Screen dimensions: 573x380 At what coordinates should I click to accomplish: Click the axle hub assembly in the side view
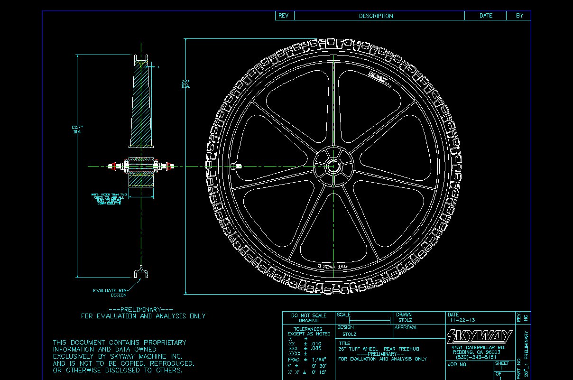141,166
